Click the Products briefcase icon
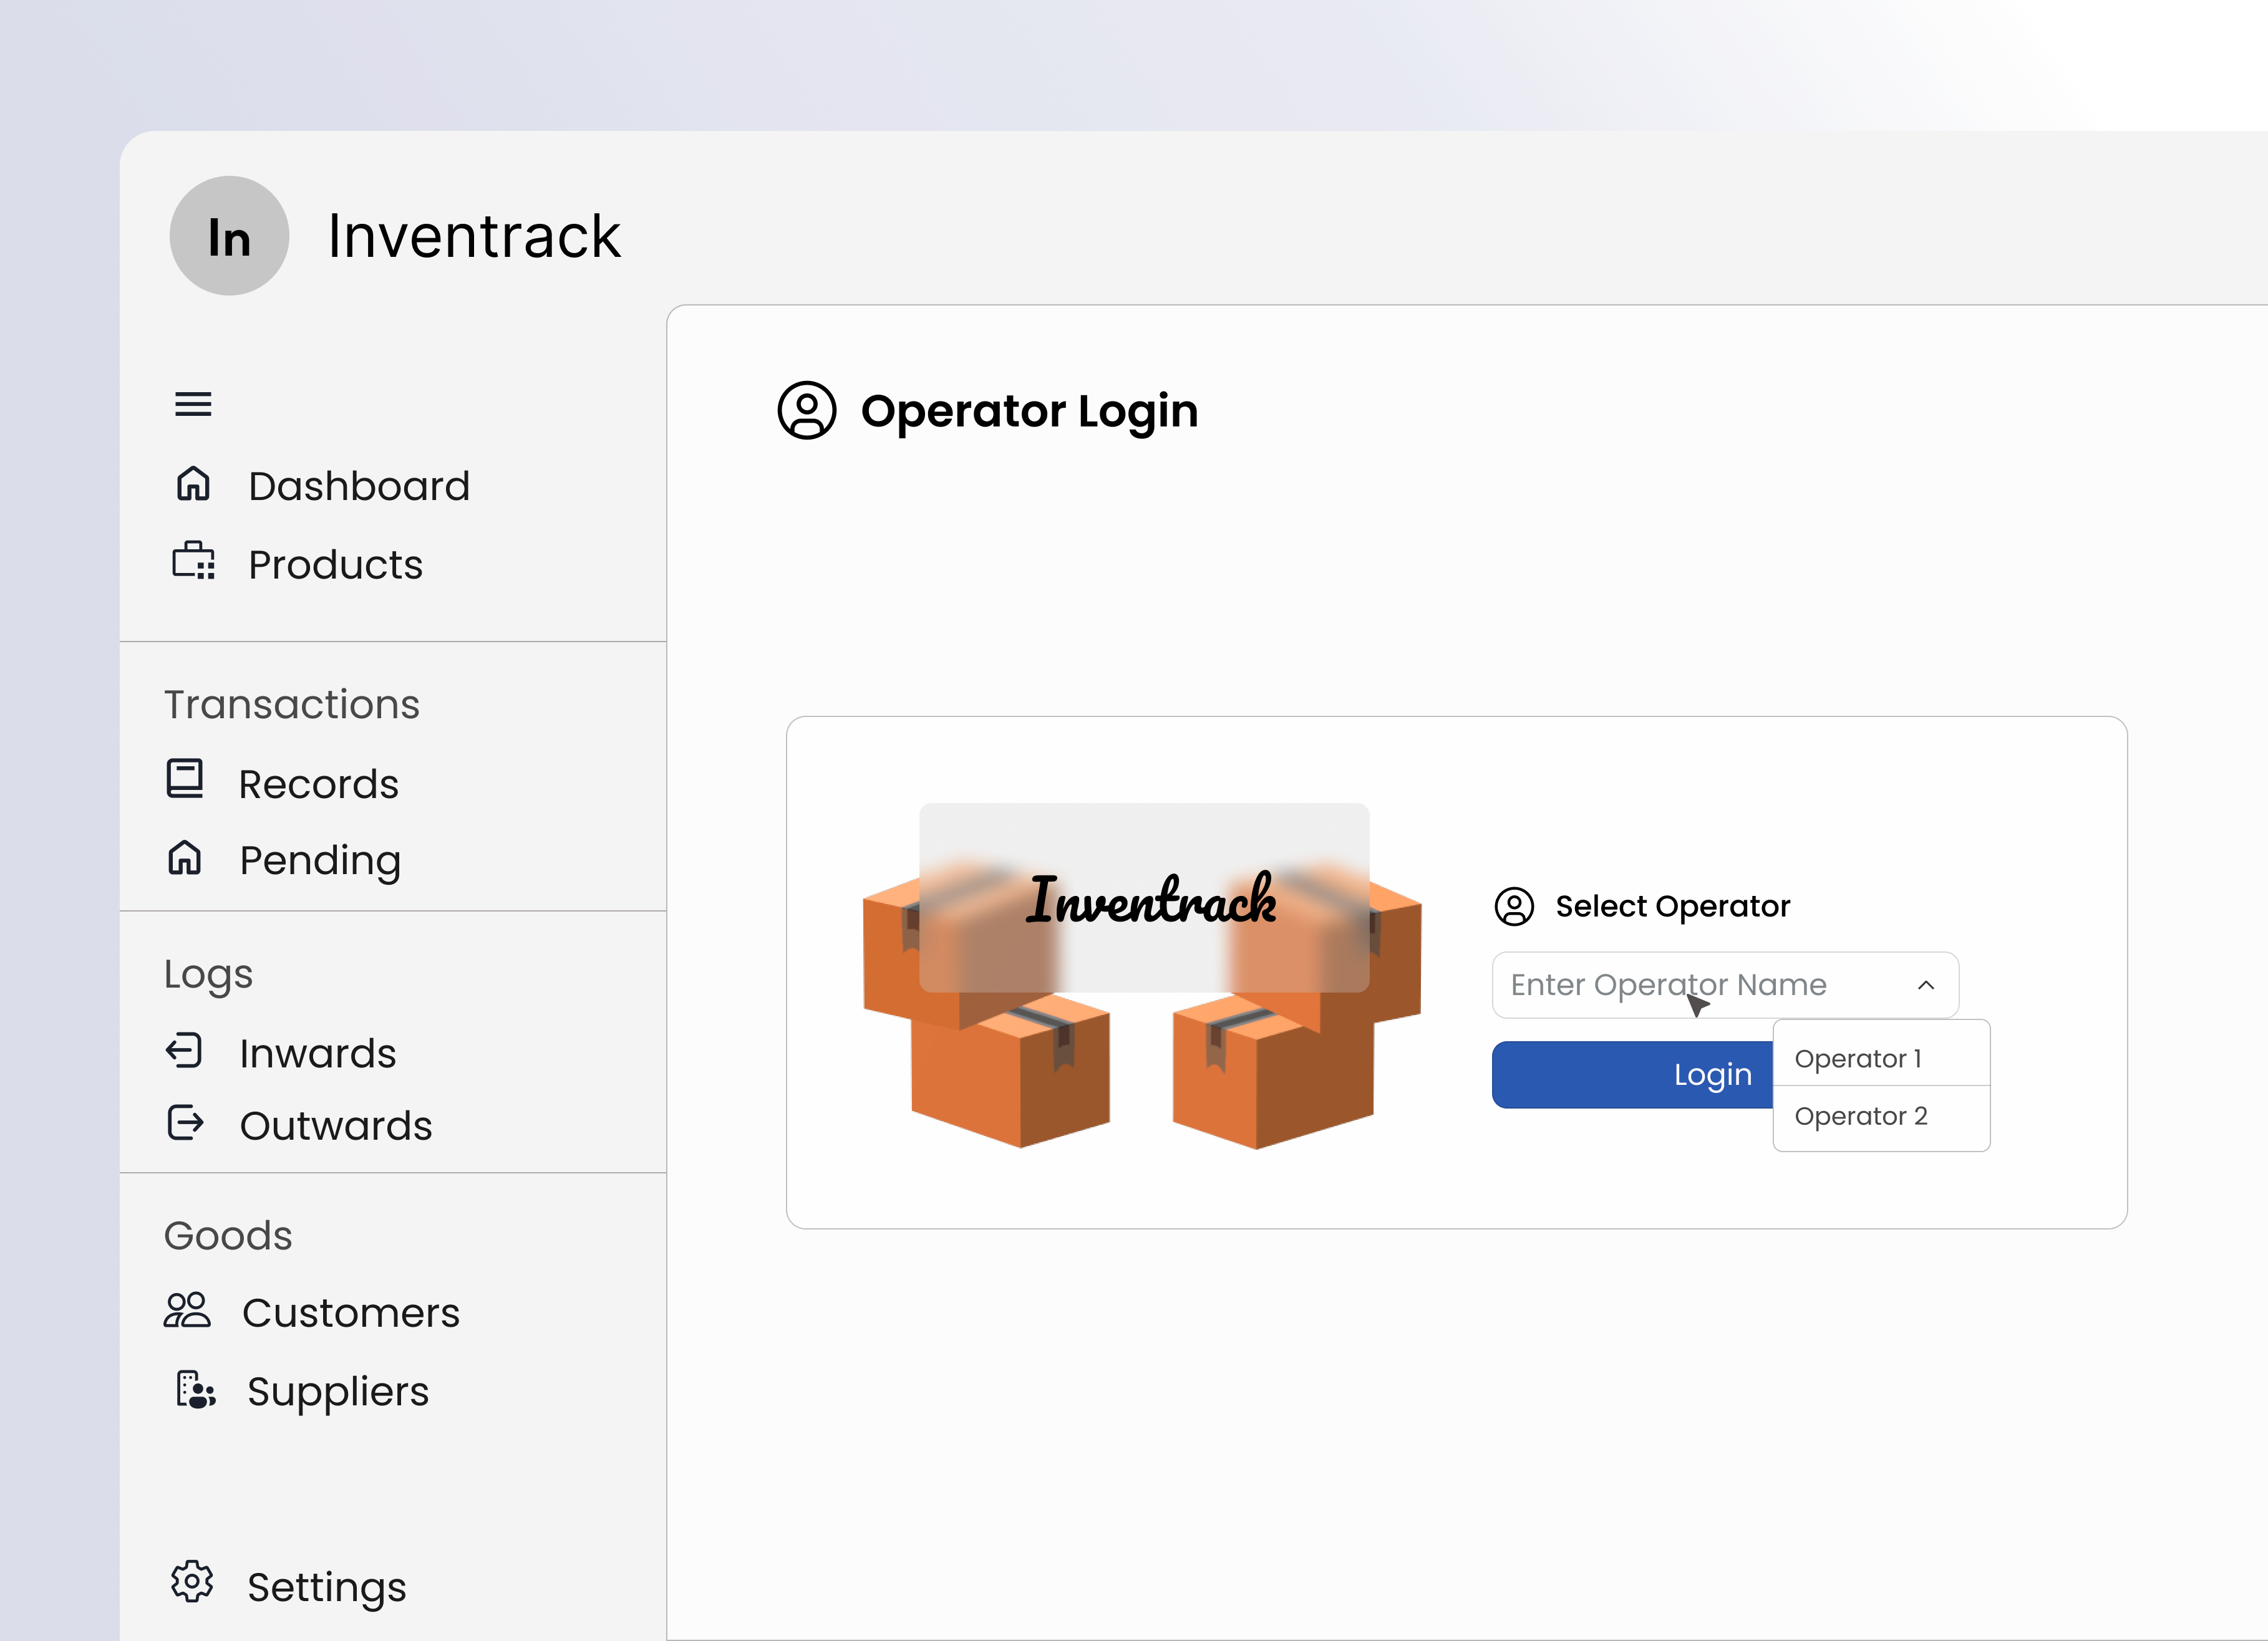This screenshot has height=1641, width=2268. pyautogui.click(x=193, y=562)
